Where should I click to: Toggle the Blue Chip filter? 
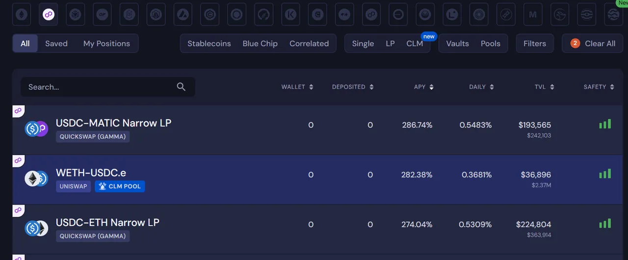[x=260, y=44]
